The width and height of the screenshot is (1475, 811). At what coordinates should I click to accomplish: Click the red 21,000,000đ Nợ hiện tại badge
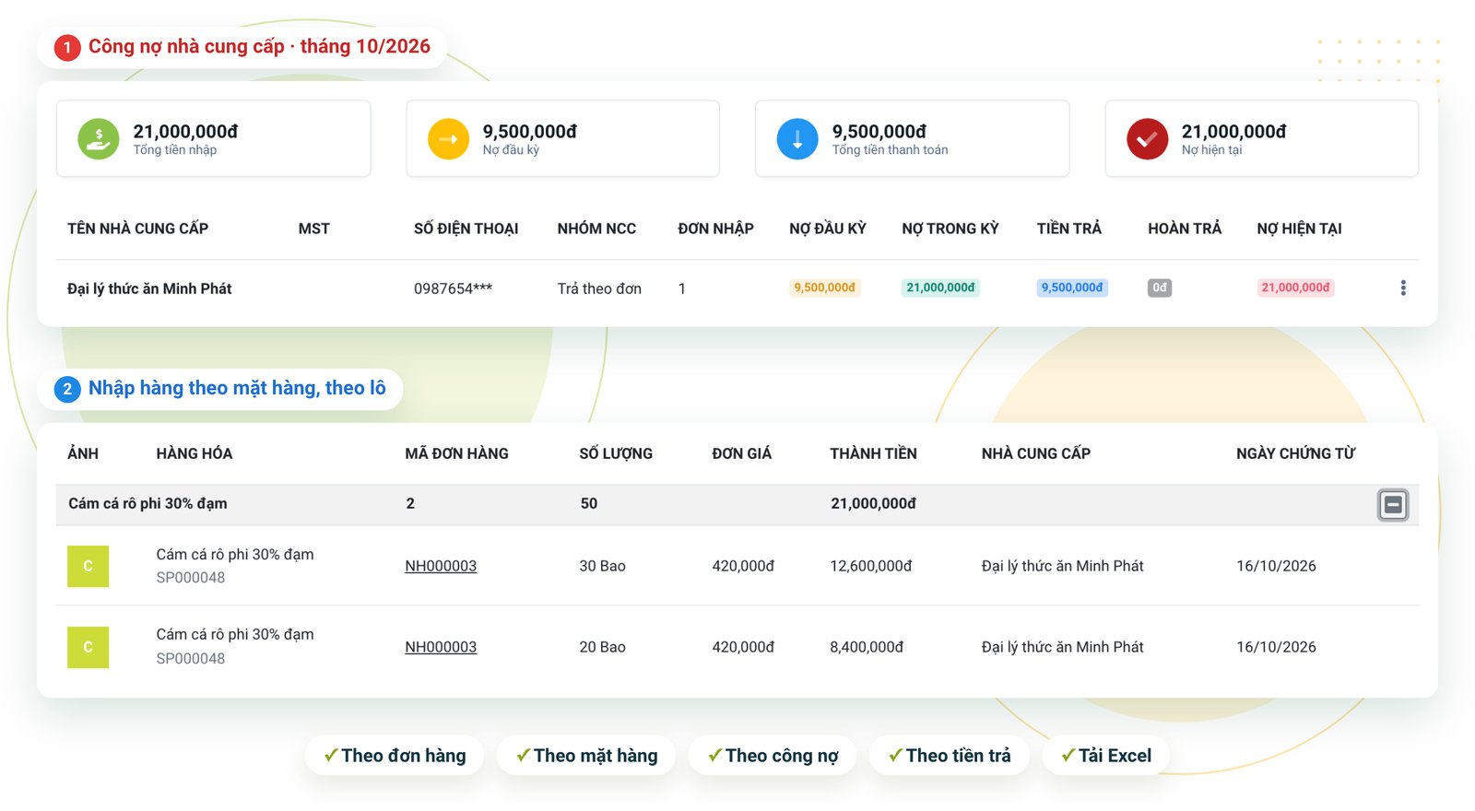tap(1295, 288)
